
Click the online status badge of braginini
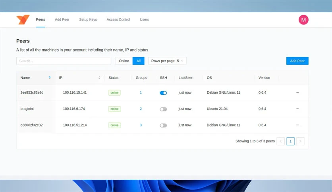pos(114,109)
